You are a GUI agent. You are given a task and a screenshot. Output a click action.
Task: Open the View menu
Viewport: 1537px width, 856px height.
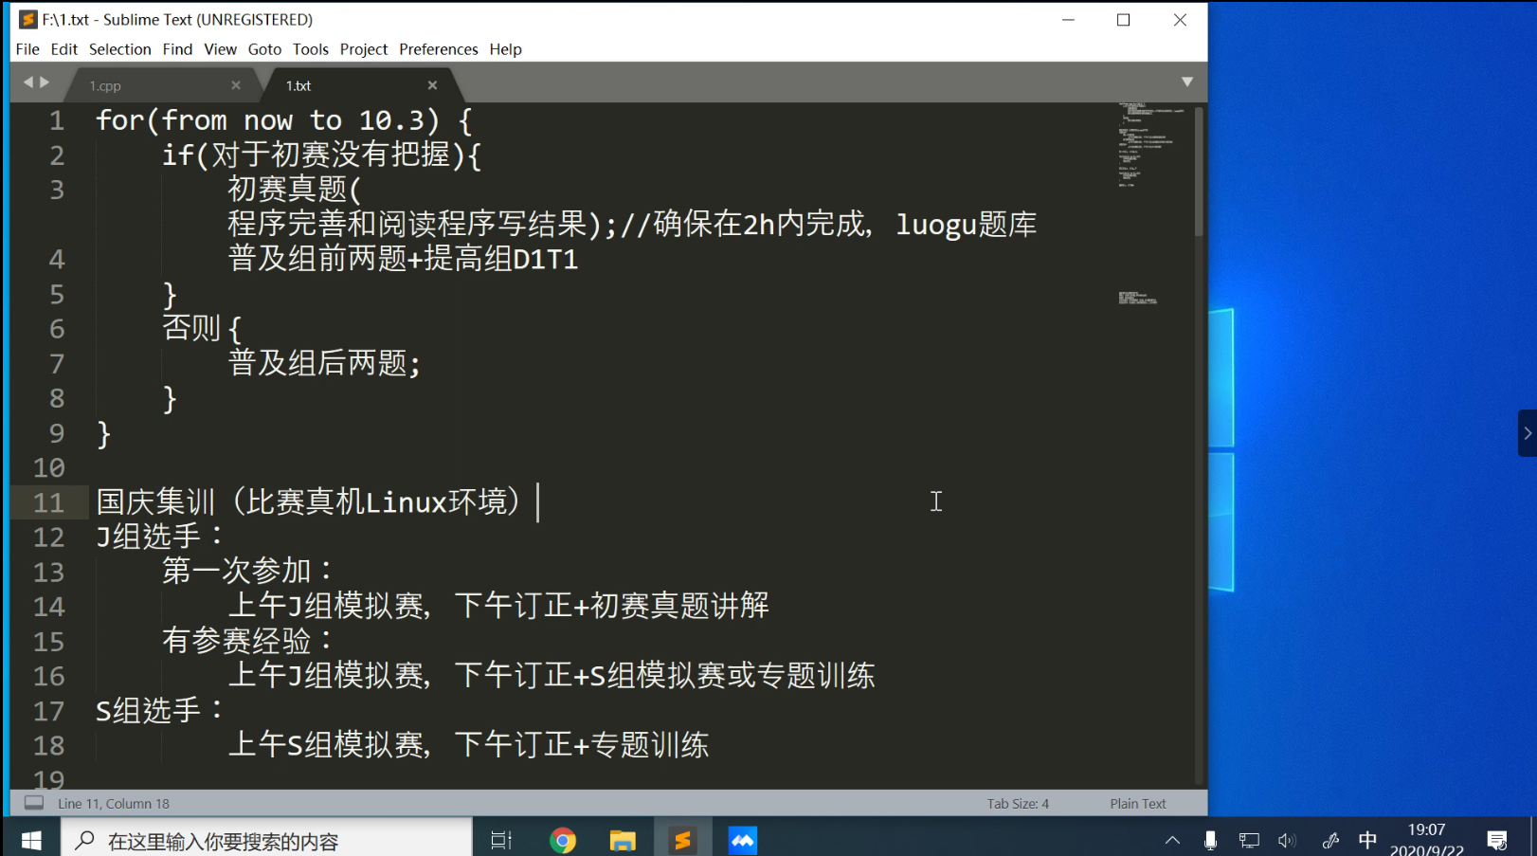pyautogui.click(x=220, y=49)
